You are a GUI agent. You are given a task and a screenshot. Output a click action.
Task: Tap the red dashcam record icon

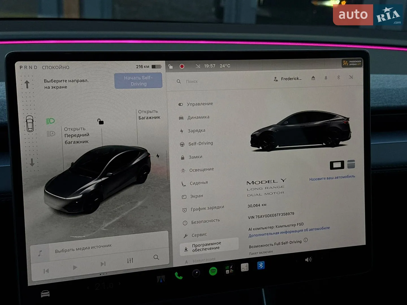point(182,66)
